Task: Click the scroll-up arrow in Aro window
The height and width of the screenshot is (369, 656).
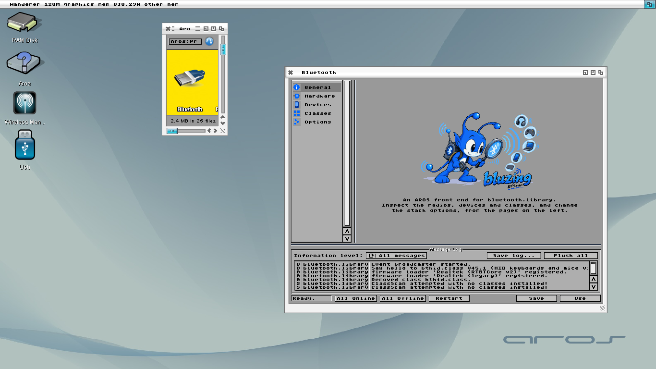Action: pyautogui.click(x=223, y=117)
